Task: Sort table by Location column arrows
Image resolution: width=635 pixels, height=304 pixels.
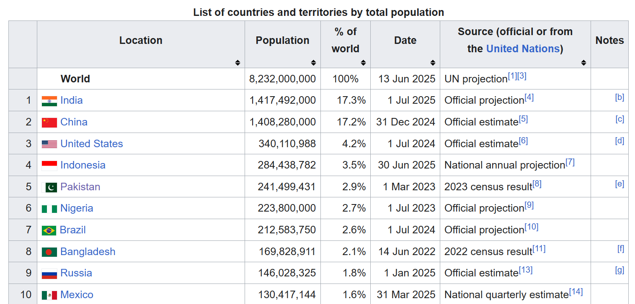Action: 237,63
